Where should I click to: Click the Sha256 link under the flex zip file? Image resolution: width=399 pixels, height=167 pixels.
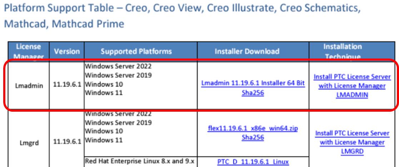pos(253,137)
